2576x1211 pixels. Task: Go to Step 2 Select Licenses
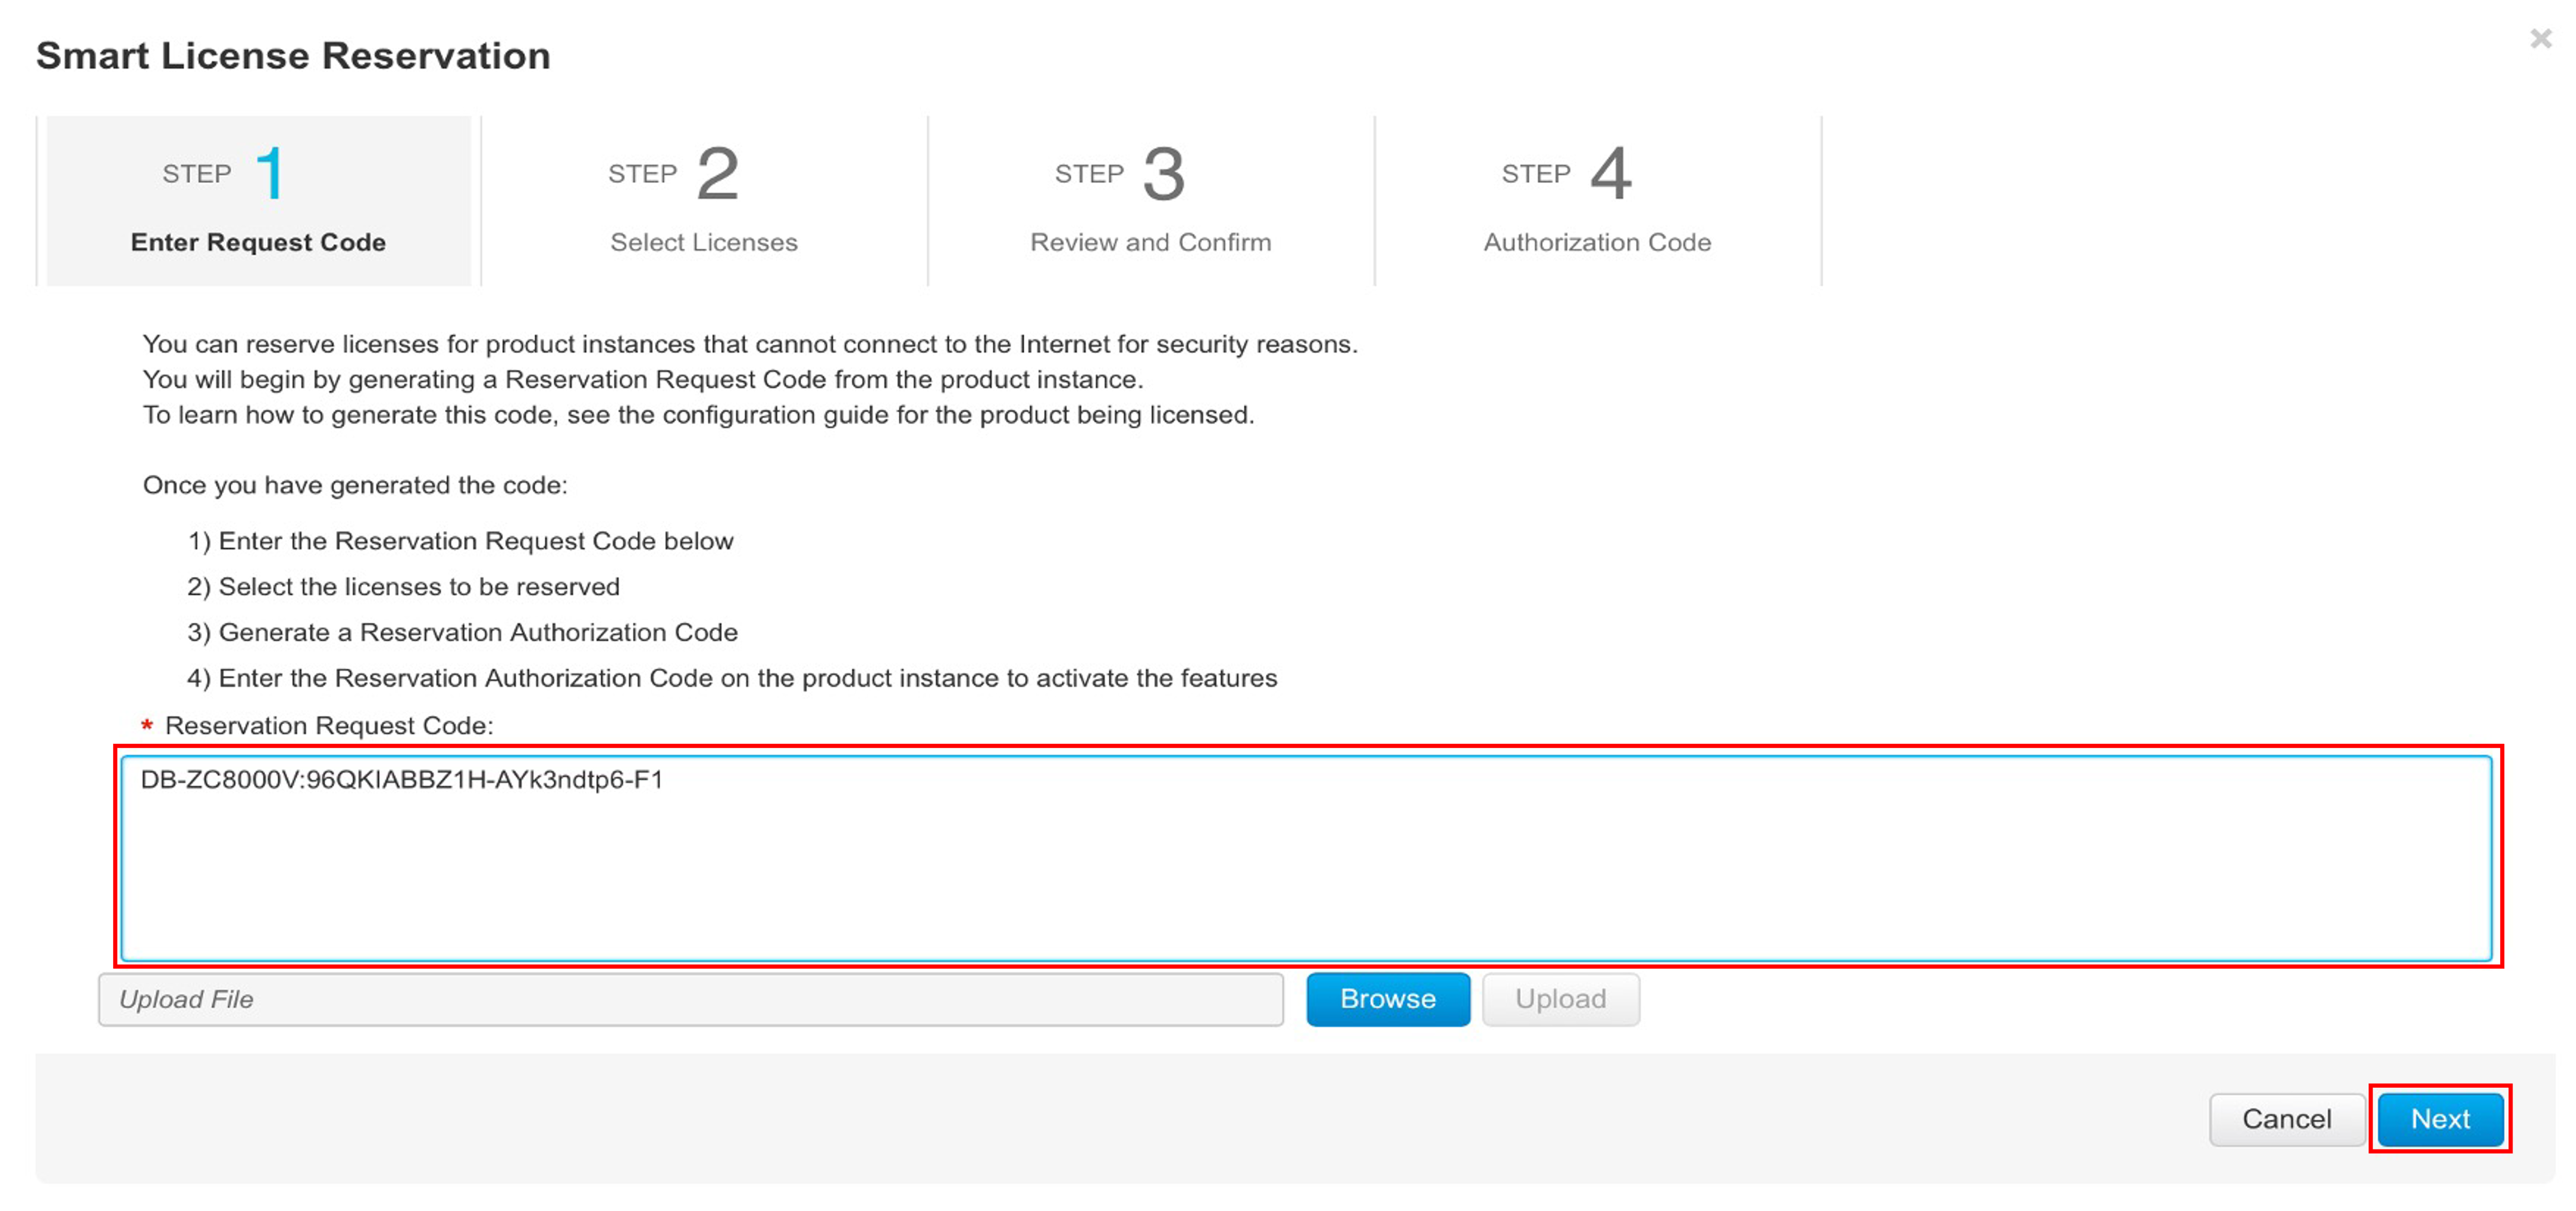(704, 201)
